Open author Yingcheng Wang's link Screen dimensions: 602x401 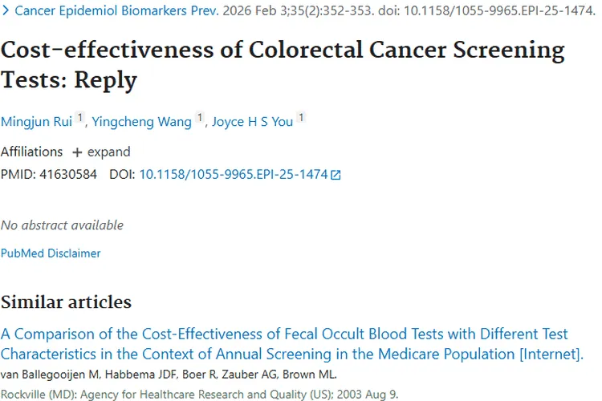click(x=141, y=122)
